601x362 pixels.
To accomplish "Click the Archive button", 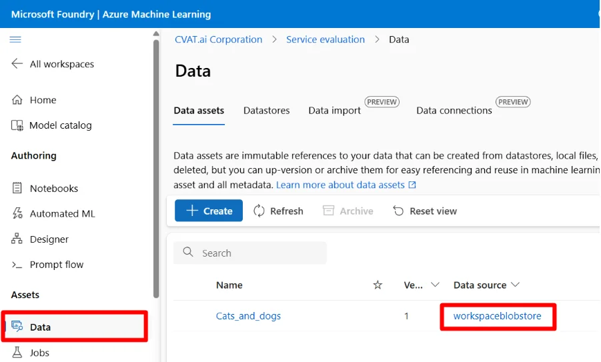I will (x=348, y=211).
